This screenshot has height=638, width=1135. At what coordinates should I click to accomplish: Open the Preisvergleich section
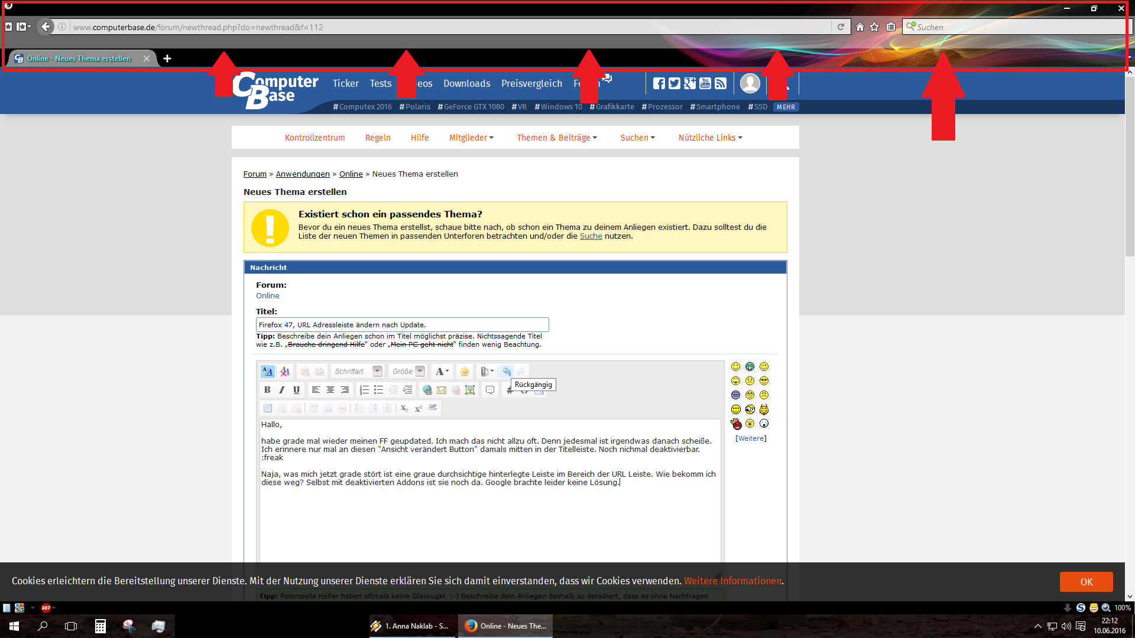(531, 84)
